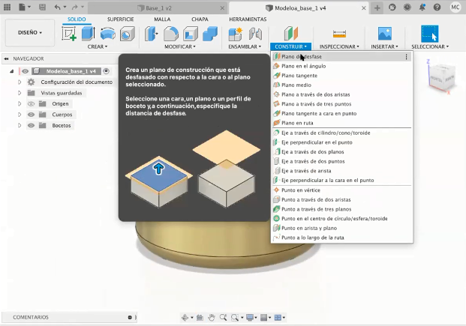466x326 pixels.
Task: Open the SELECCIONAR dropdown menu
Action: pos(430,47)
